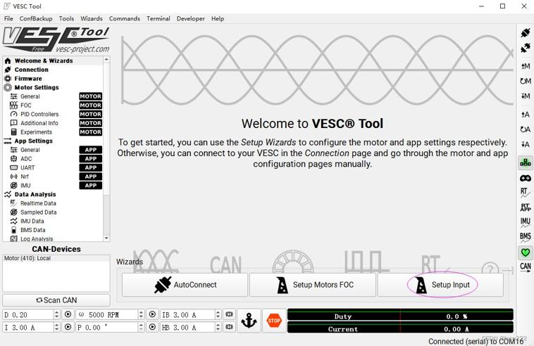This screenshot has width=534, height=346.
Task: Select ADC under App Settings
Action: coord(53,159)
